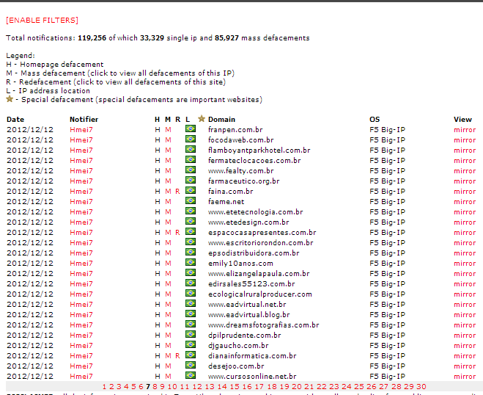Screen dimensions: 483x395
Task: Go to page 8 in the pagination
Action: point(155,387)
